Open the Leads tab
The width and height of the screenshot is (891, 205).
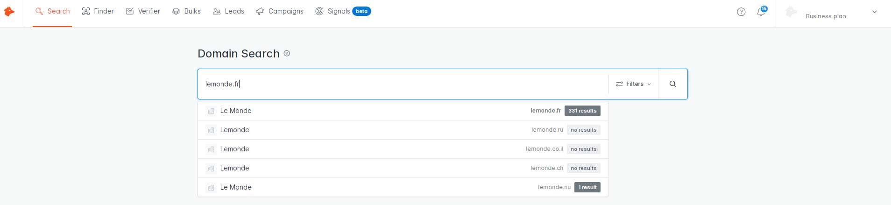228,11
